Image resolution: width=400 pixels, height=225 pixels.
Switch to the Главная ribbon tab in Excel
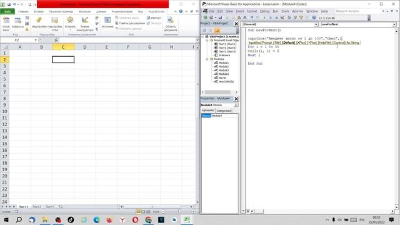[23, 12]
